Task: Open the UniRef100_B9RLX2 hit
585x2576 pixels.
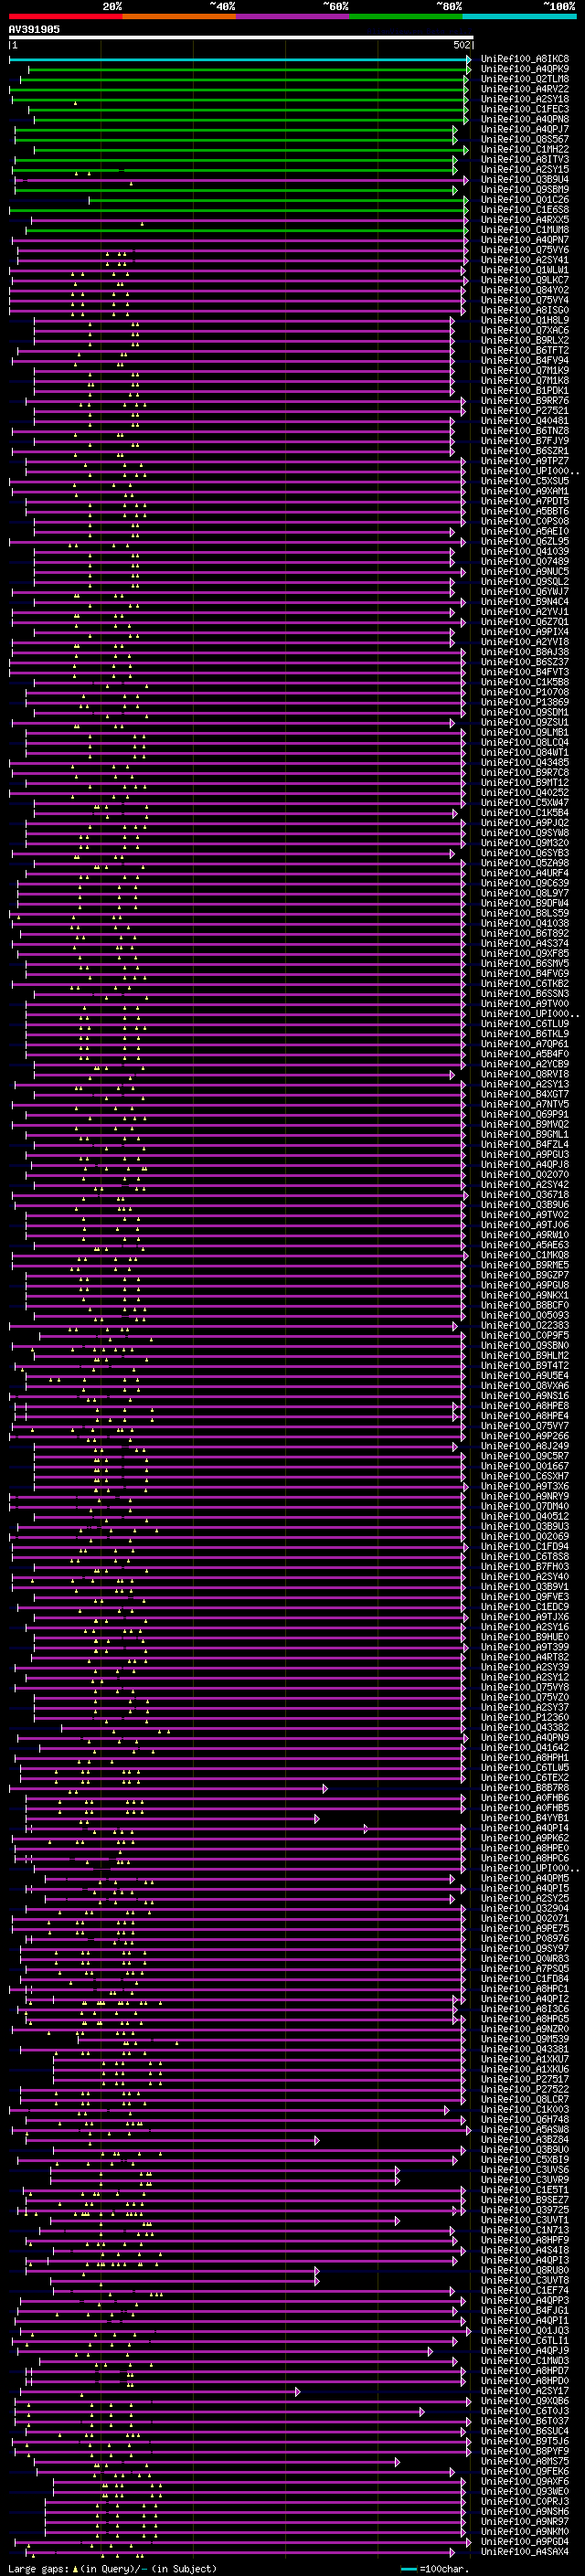Action: click(x=525, y=341)
